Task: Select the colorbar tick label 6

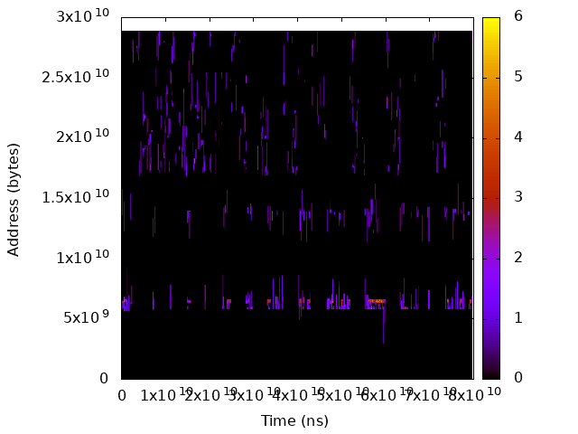Action: point(518,16)
